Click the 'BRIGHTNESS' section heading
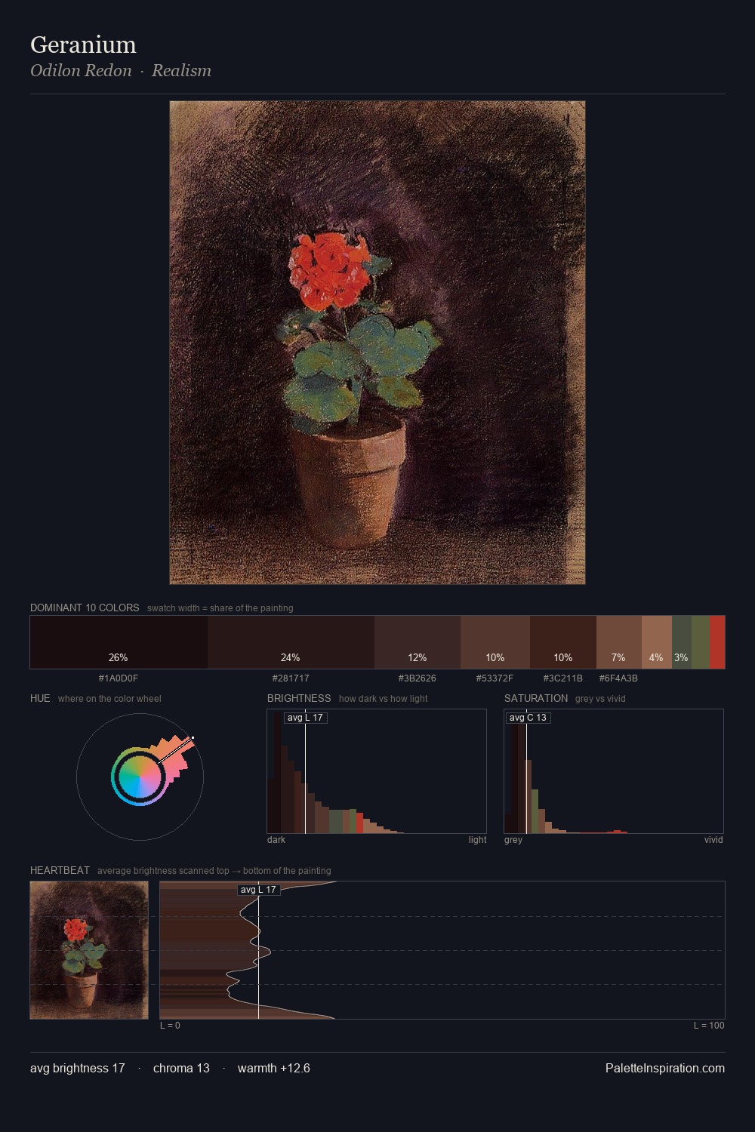 pyautogui.click(x=299, y=698)
